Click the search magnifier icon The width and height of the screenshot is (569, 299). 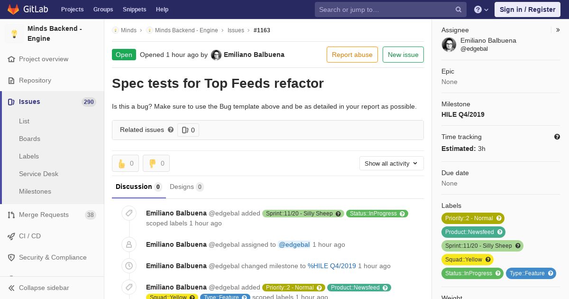click(459, 9)
